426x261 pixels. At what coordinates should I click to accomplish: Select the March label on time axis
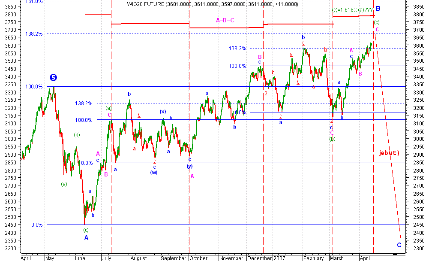pyautogui.click(x=337, y=258)
